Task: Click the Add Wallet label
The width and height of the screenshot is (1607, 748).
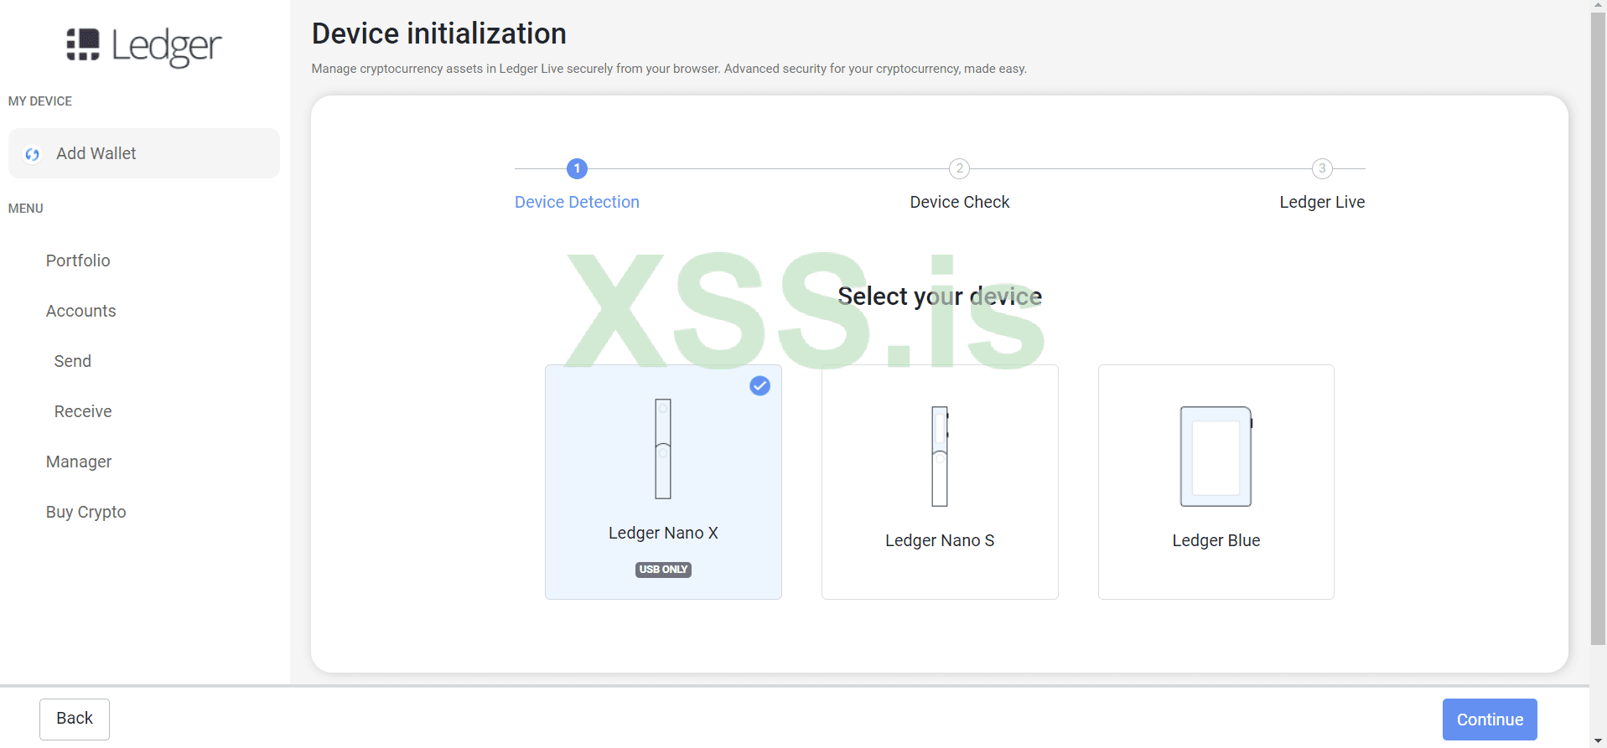Action: click(x=96, y=153)
